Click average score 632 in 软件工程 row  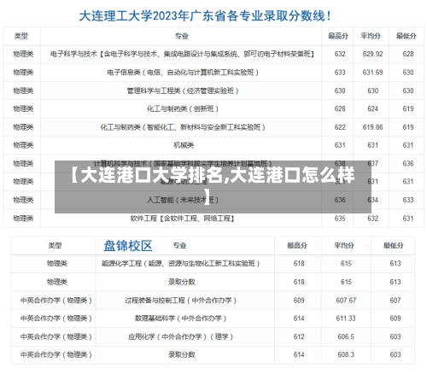tap(372, 219)
